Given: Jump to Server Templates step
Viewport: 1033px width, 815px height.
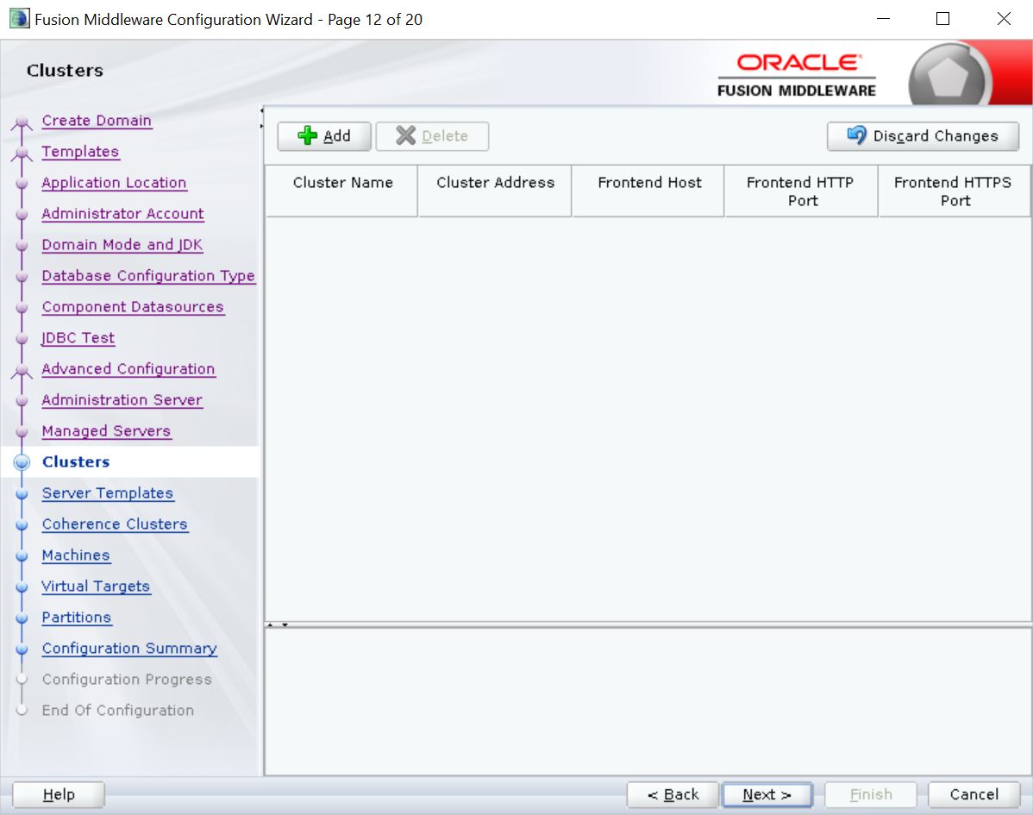Looking at the screenshot, I should click(x=108, y=492).
